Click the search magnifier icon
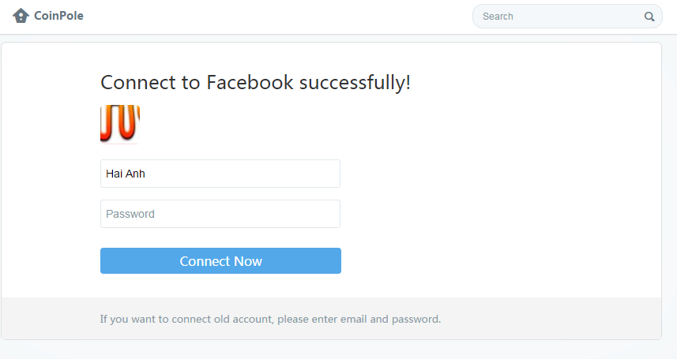The image size is (677, 359). point(649,17)
